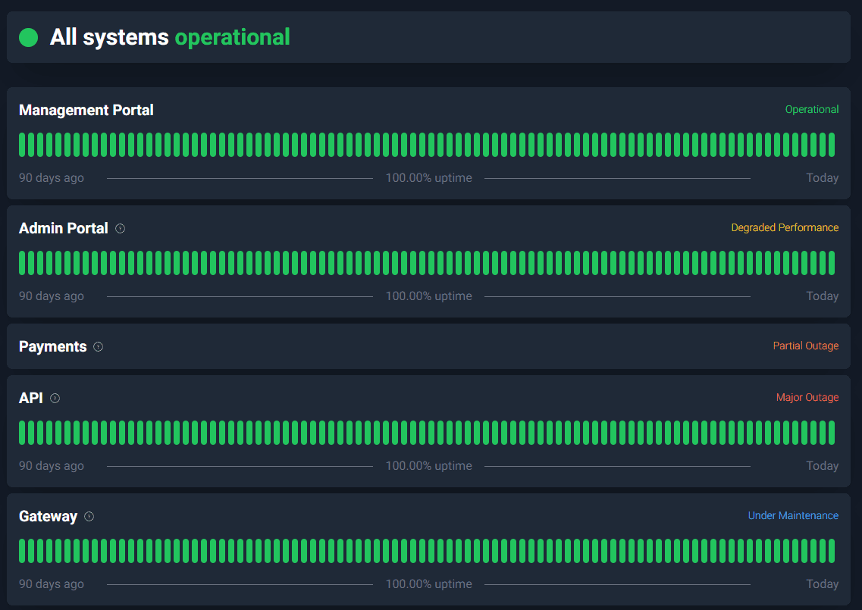Click the 'All systems operational' heading
The height and width of the screenshot is (610, 862).
(170, 37)
